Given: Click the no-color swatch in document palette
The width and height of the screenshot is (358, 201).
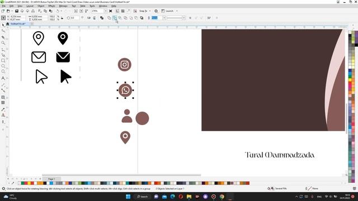Looking at the screenshot, I should tap(20, 183).
